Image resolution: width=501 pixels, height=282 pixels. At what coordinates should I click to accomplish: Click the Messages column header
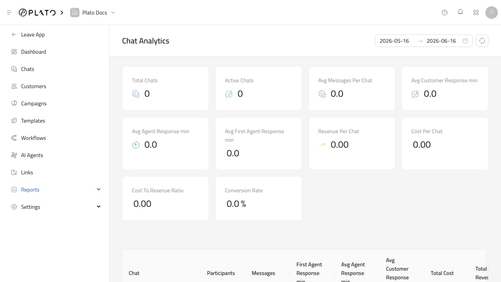pyautogui.click(x=263, y=273)
